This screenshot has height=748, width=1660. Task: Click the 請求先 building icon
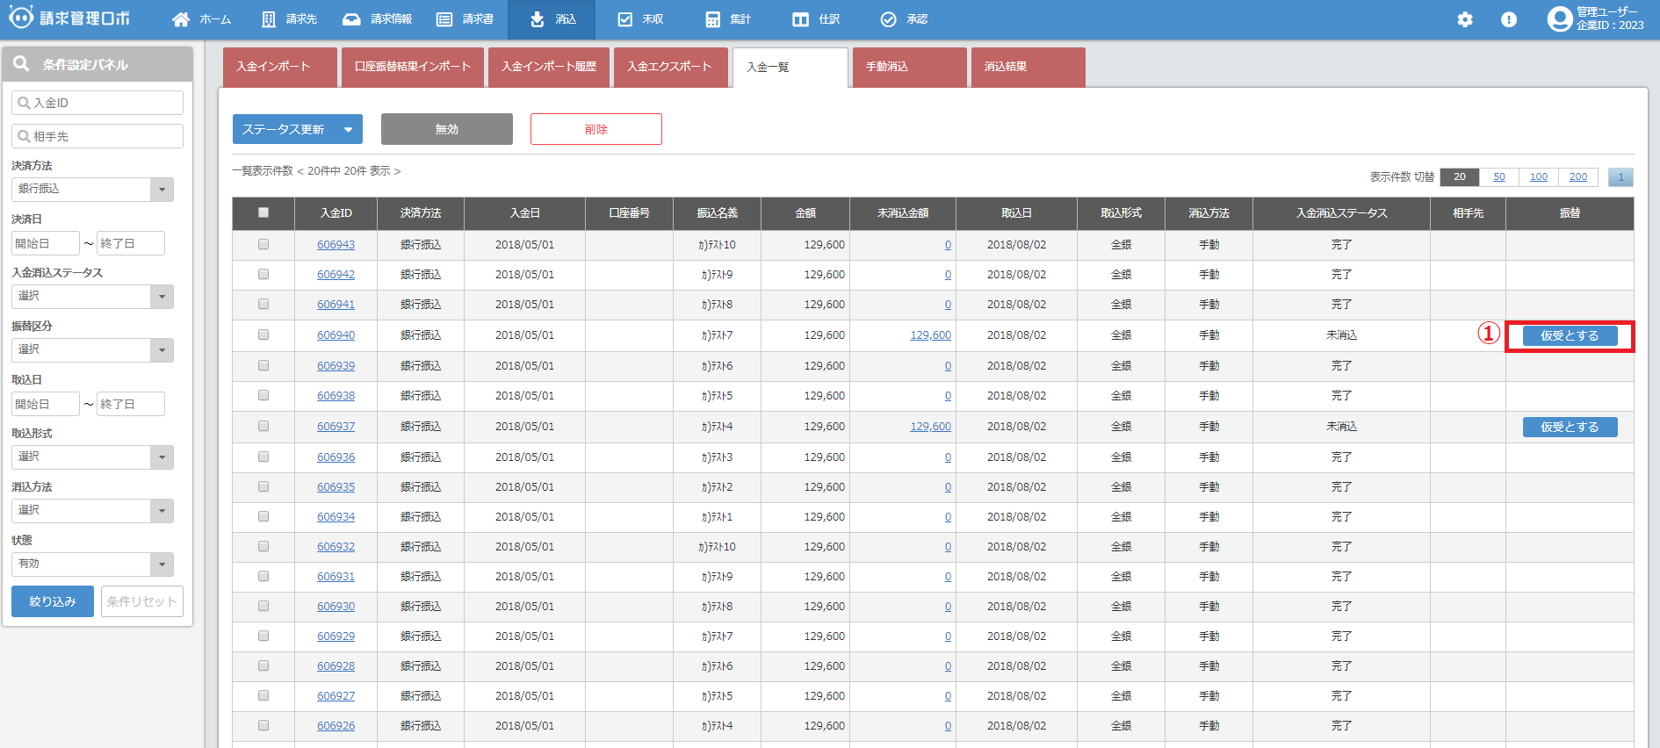click(269, 19)
